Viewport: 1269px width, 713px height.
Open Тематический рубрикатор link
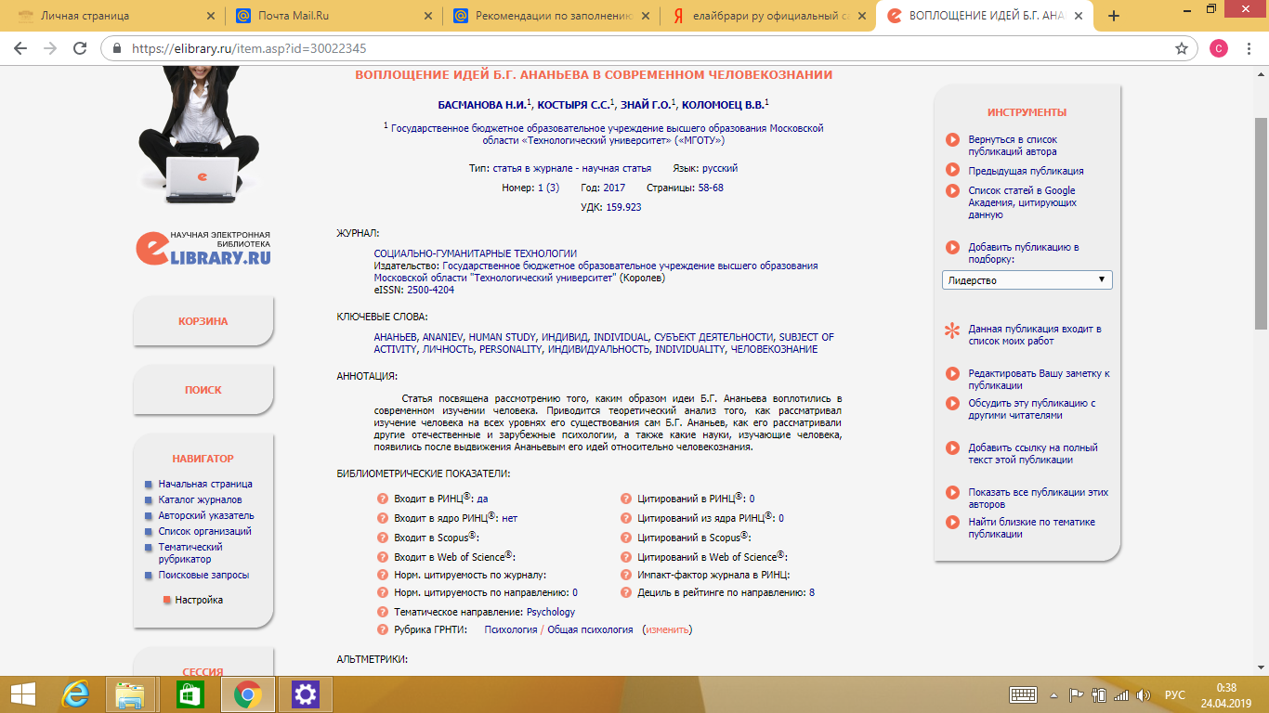tap(190, 553)
